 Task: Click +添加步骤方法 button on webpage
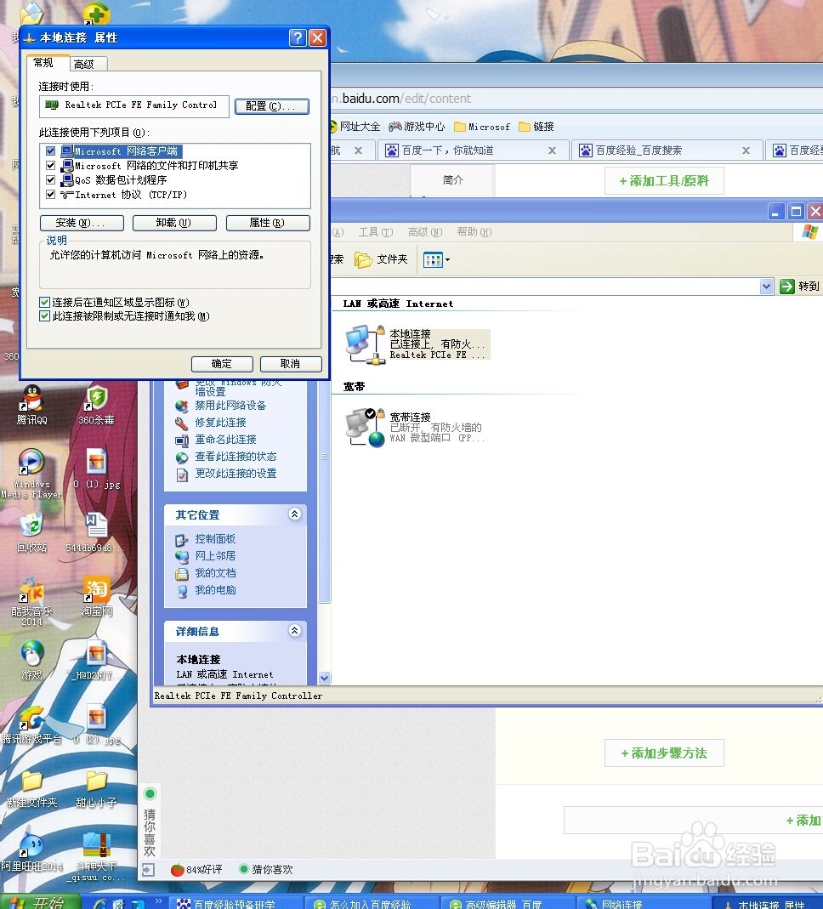[664, 753]
